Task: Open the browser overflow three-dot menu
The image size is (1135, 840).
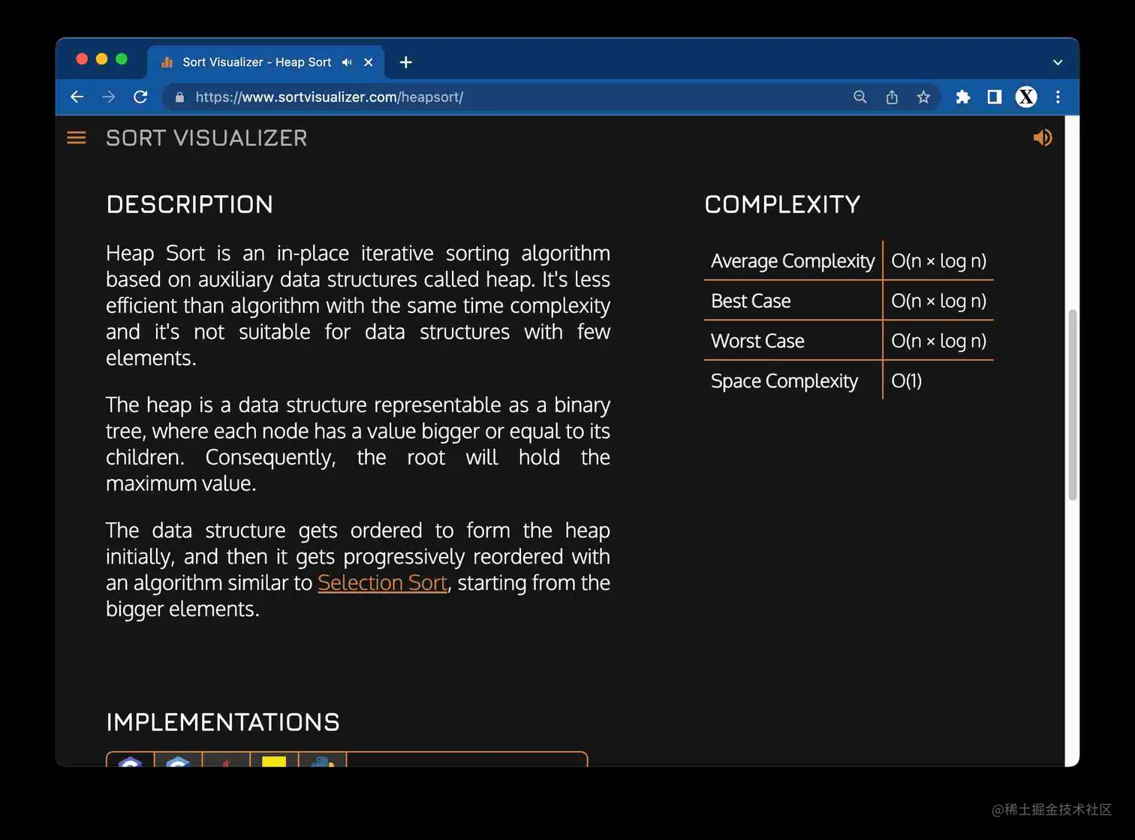Action: tap(1057, 97)
